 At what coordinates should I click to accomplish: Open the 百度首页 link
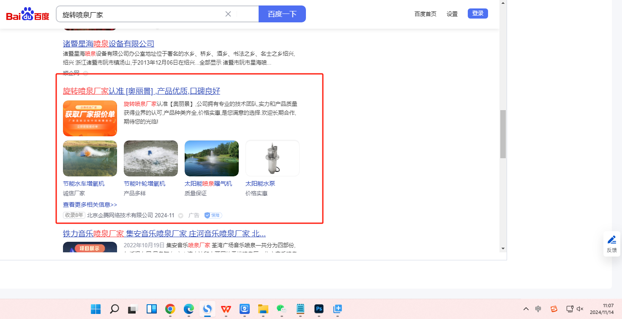(x=426, y=14)
